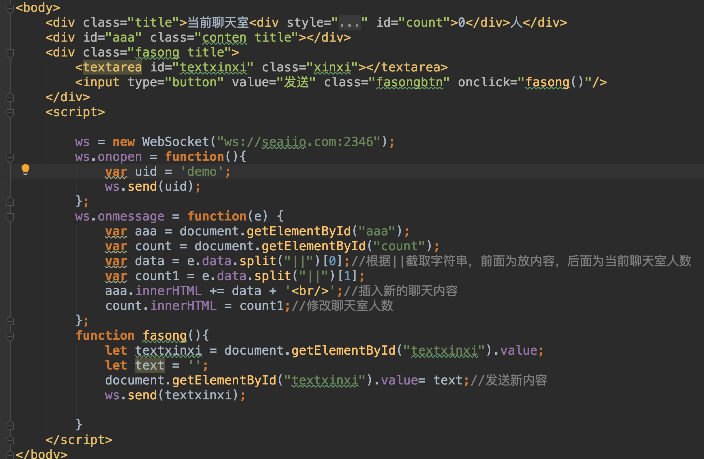The image size is (704, 459).
Task: Collapse function fasong using gutter marker
Action: pos(10,336)
